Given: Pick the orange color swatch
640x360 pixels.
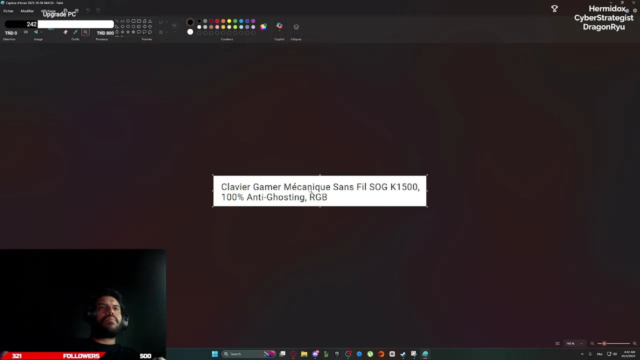Looking at the screenshot, I should 223,21.
